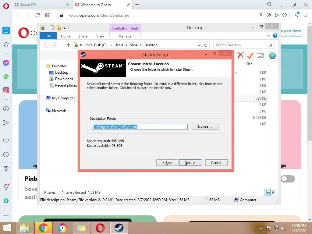This screenshot has height=234, width=312.
Task: Open Explorer help question mark
Action: (275, 36)
